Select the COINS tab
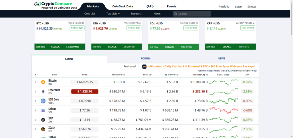The height and width of the screenshot is (138, 293). point(69,59)
